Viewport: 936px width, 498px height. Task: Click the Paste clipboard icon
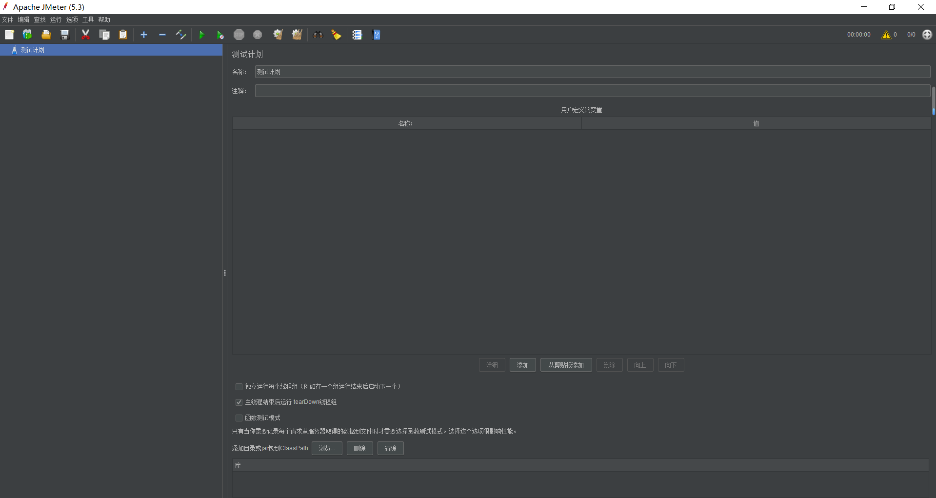(123, 35)
